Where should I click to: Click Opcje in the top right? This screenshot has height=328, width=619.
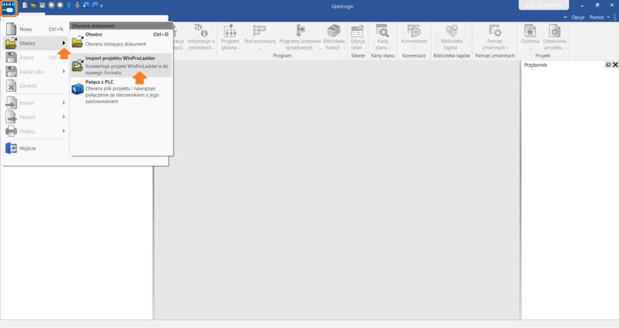click(578, 17)
